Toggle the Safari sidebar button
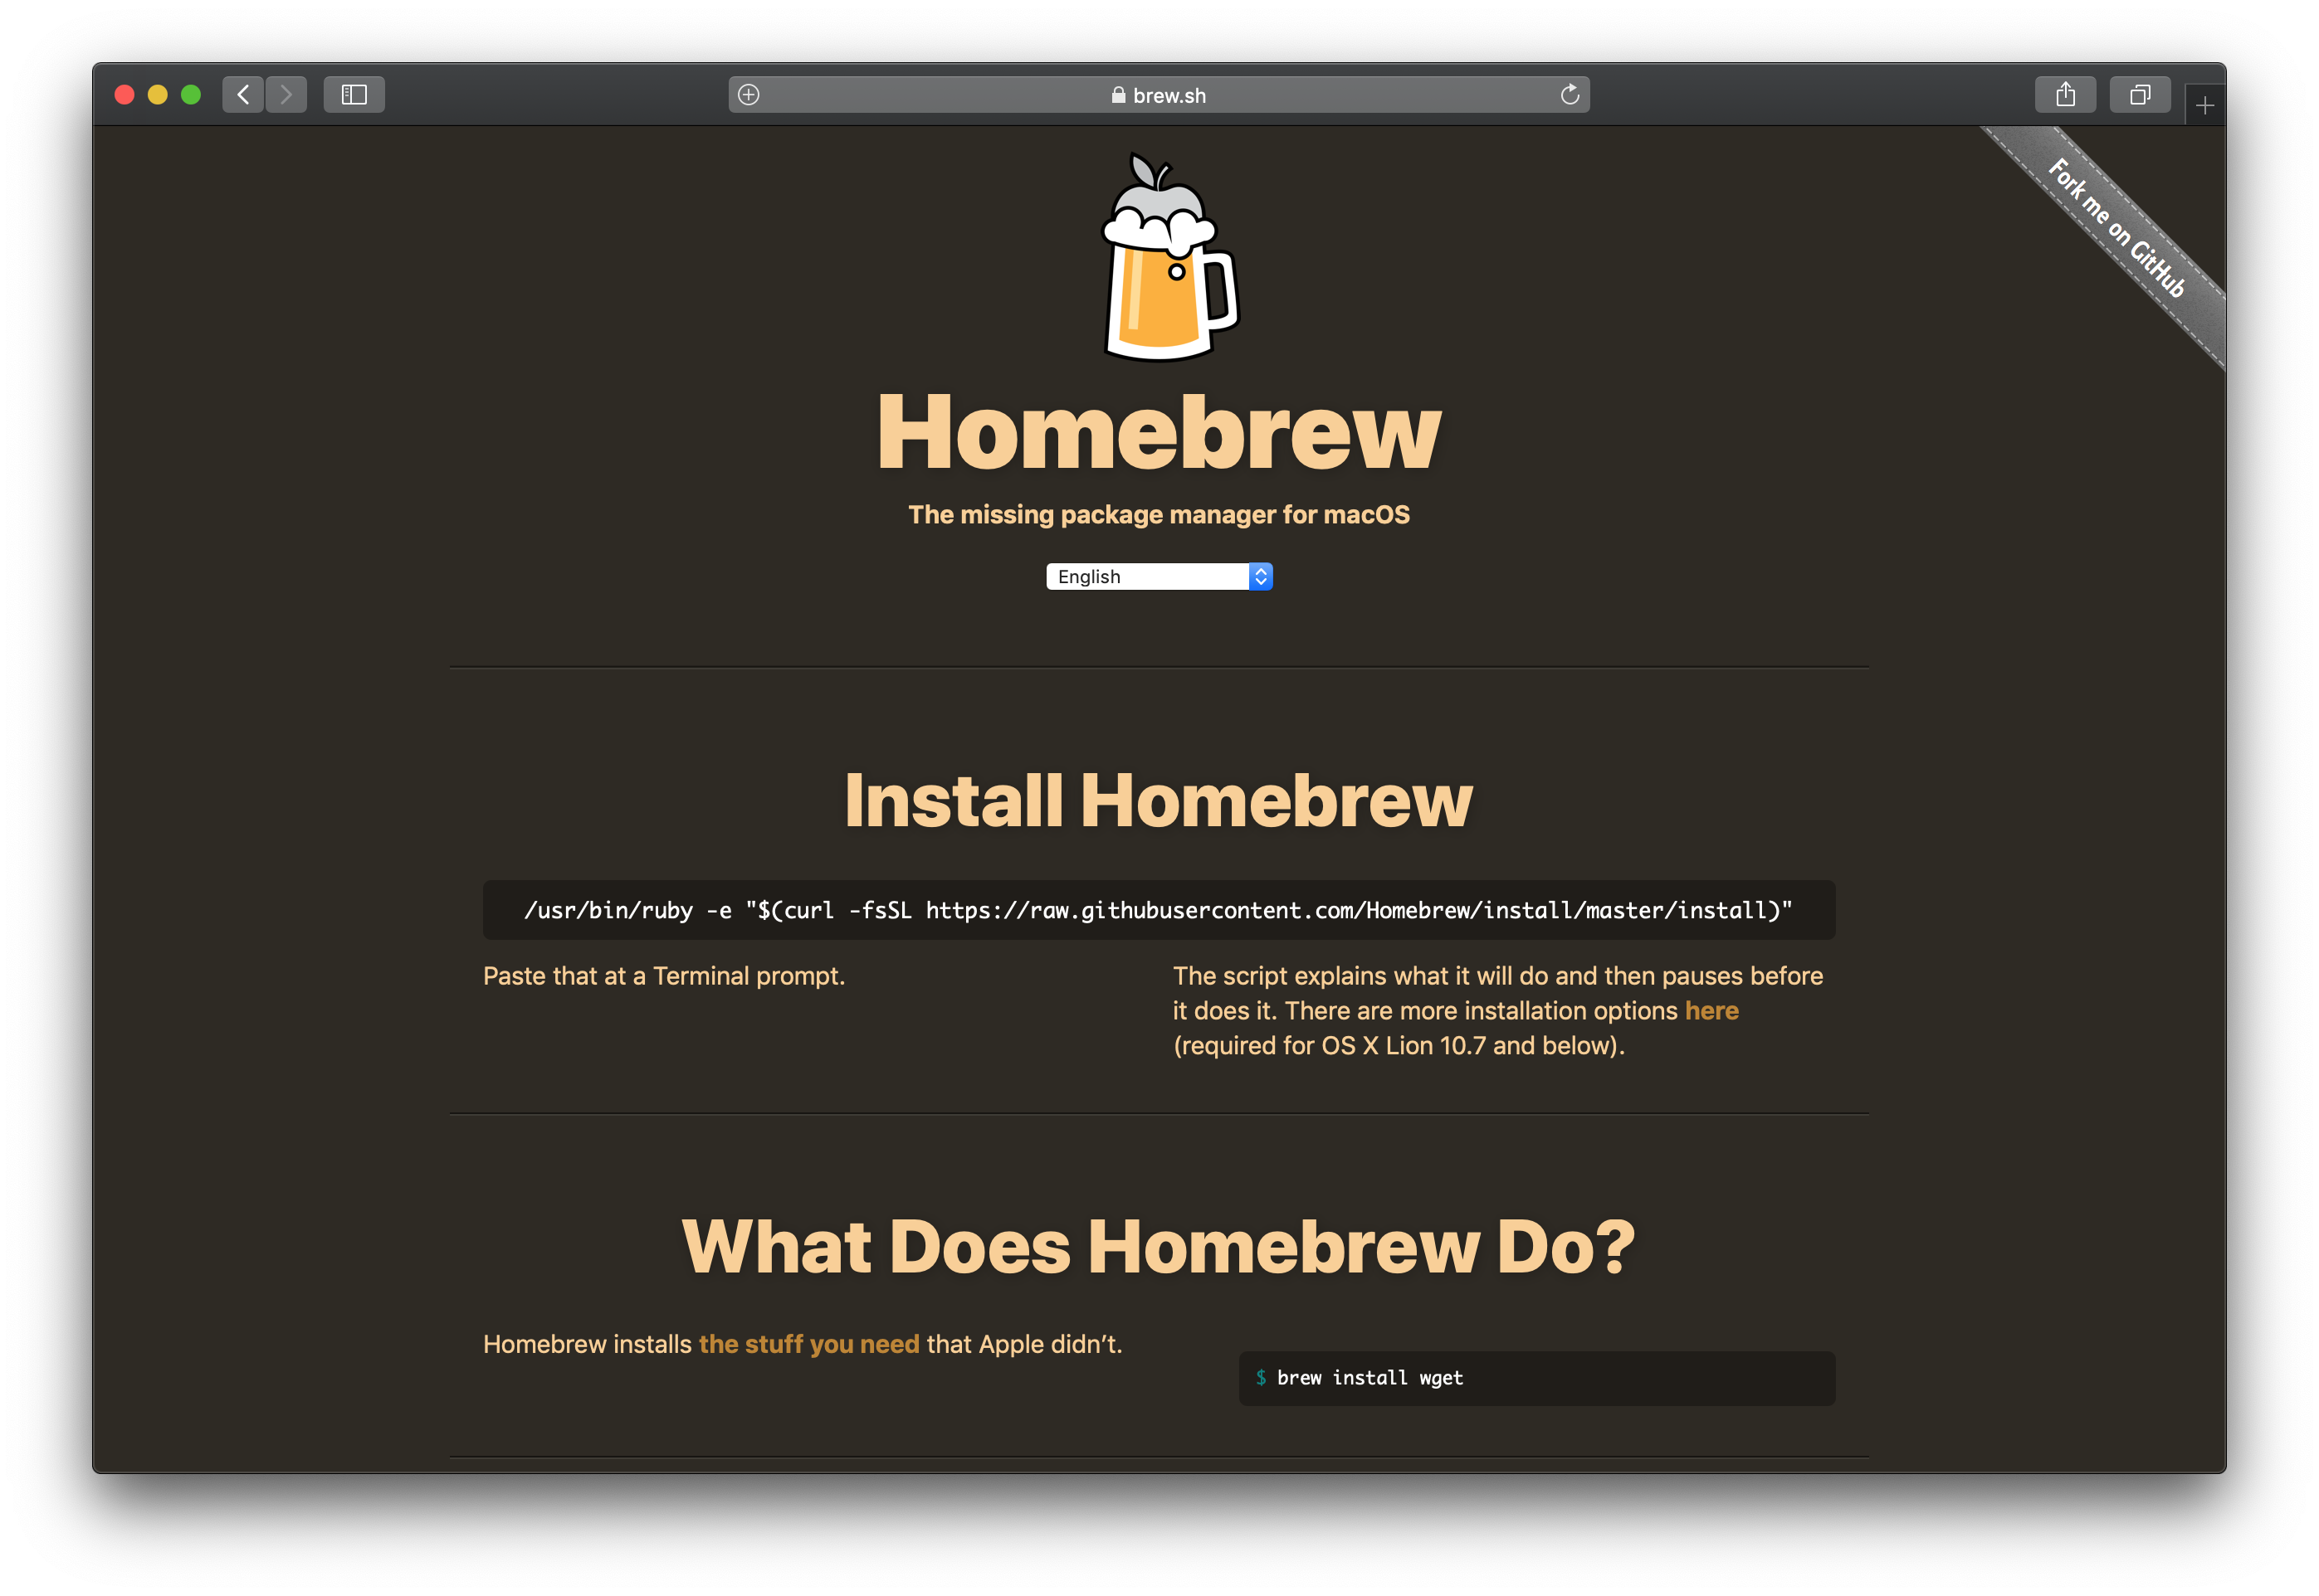This screenshot has width=2319, height=1596. point(354,95)
